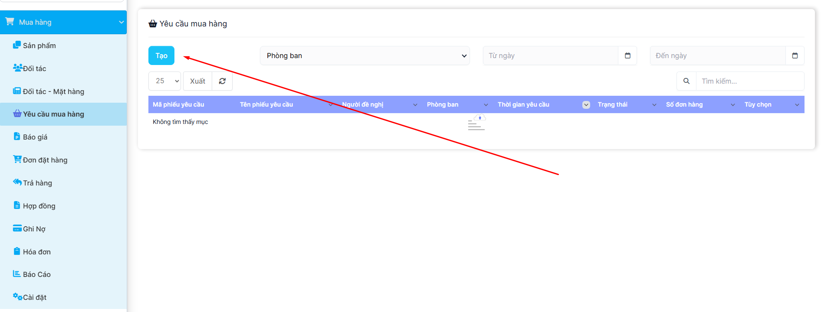Open Đối tác in the sidebar
This screenshot has width=821, height=312.
click(34, 68)
